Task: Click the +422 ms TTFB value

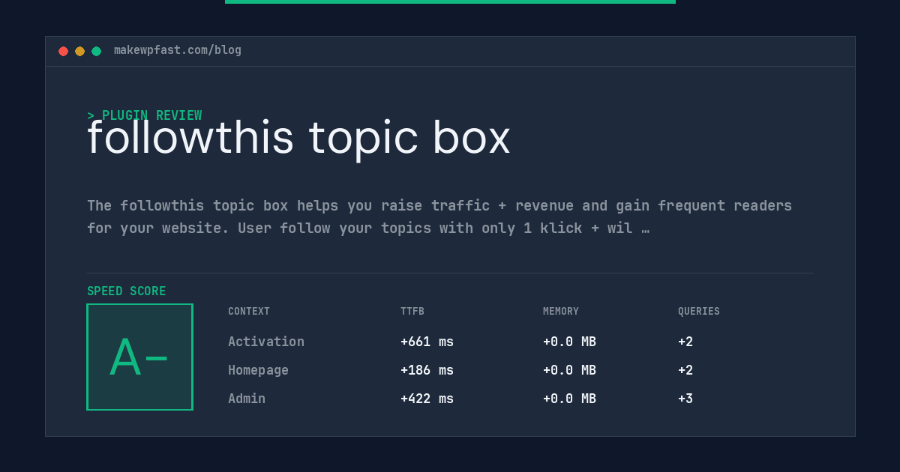Action: click(427, 399)
